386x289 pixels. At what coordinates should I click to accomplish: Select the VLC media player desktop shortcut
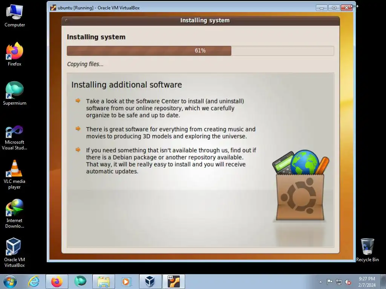click(15, 175)
